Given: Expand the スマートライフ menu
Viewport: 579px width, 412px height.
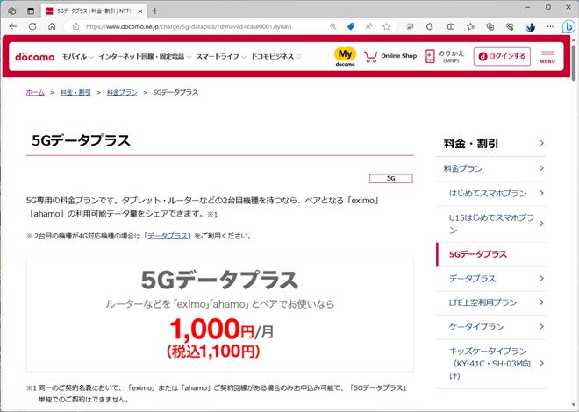Looking at the screenshot, I should pyautogui.click(x=221, y=56).
